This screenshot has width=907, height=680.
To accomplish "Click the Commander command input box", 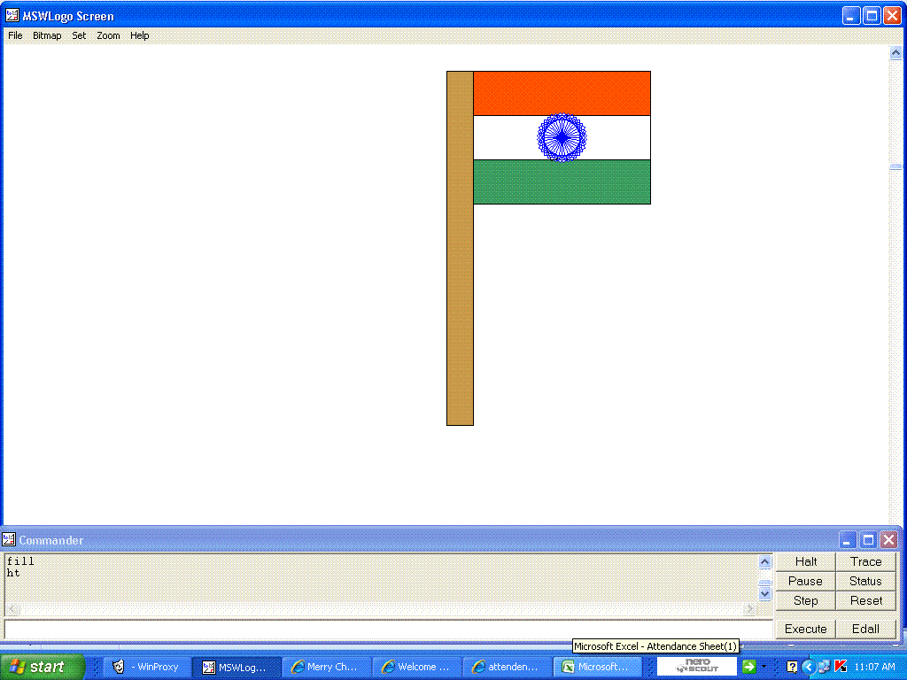I will pos(388,630).
